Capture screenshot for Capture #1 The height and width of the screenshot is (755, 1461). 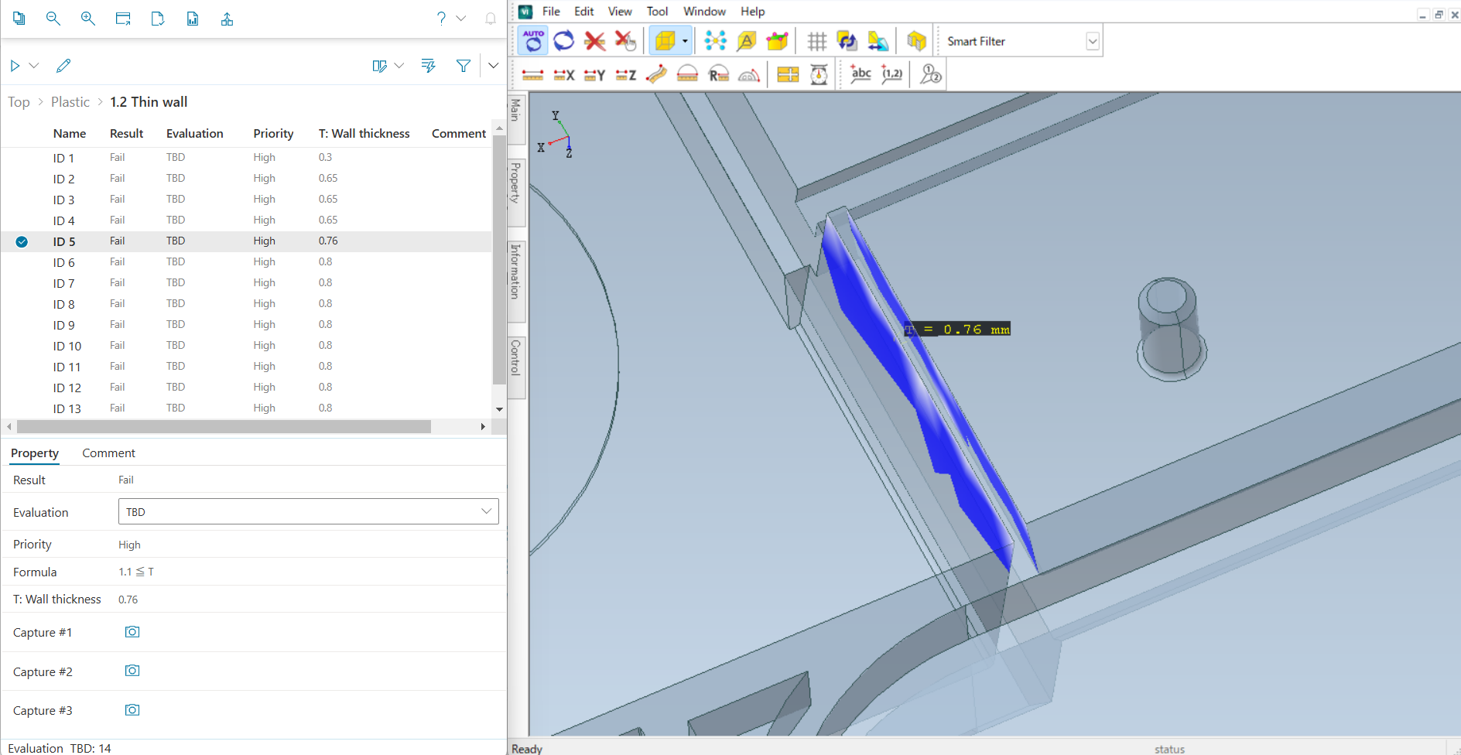[132, 632]
